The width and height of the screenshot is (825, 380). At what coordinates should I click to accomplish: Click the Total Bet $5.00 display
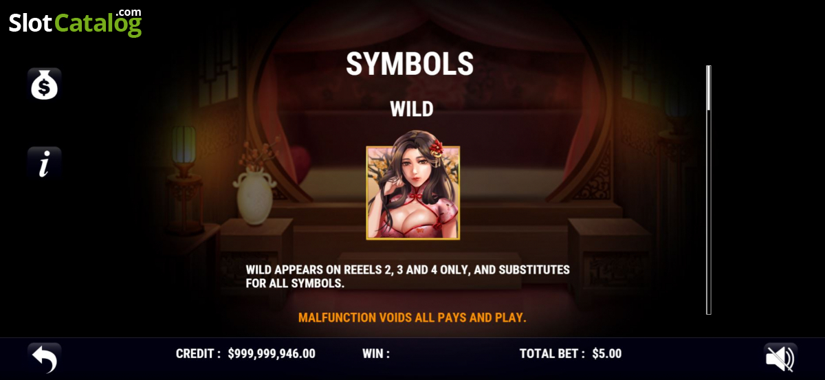571,354
